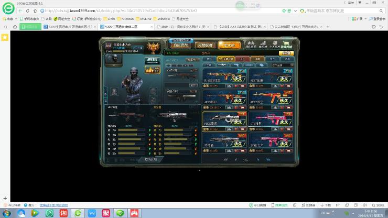Compare stats of the OTs pink rifle
The image size is (388, 218).
coord(275,129)
